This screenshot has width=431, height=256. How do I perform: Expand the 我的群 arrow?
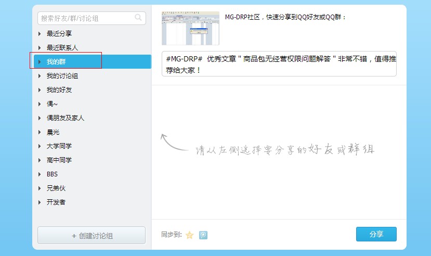coord(40,61)
